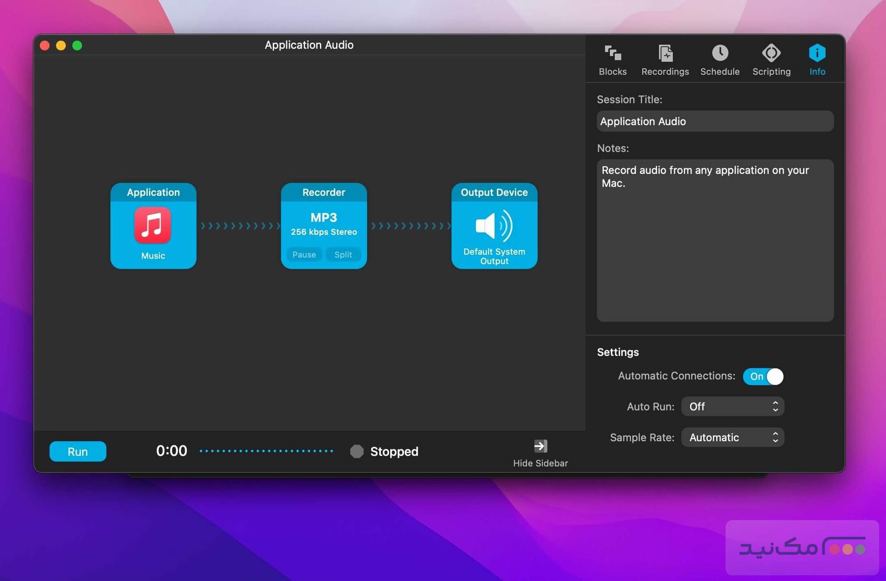
Task: Click the Hide Sidebar label
Action: [540, 463]
